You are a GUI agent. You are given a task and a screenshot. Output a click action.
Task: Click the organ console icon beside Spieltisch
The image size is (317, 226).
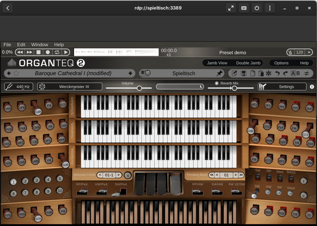click(145, 73)
